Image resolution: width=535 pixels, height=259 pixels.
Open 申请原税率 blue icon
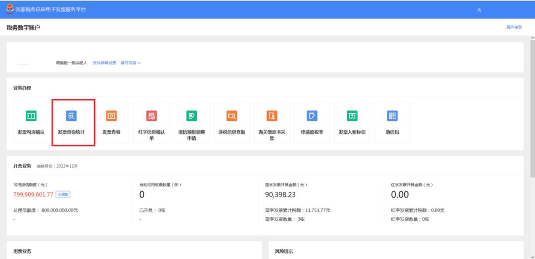tap(312, 116)
